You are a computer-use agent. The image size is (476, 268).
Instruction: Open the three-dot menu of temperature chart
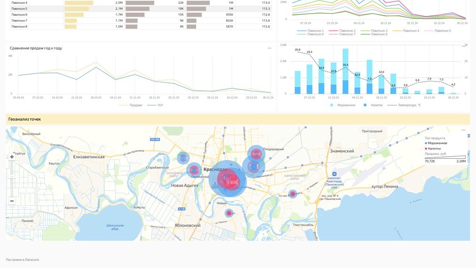pyautogui.click(x=463, y=46)
